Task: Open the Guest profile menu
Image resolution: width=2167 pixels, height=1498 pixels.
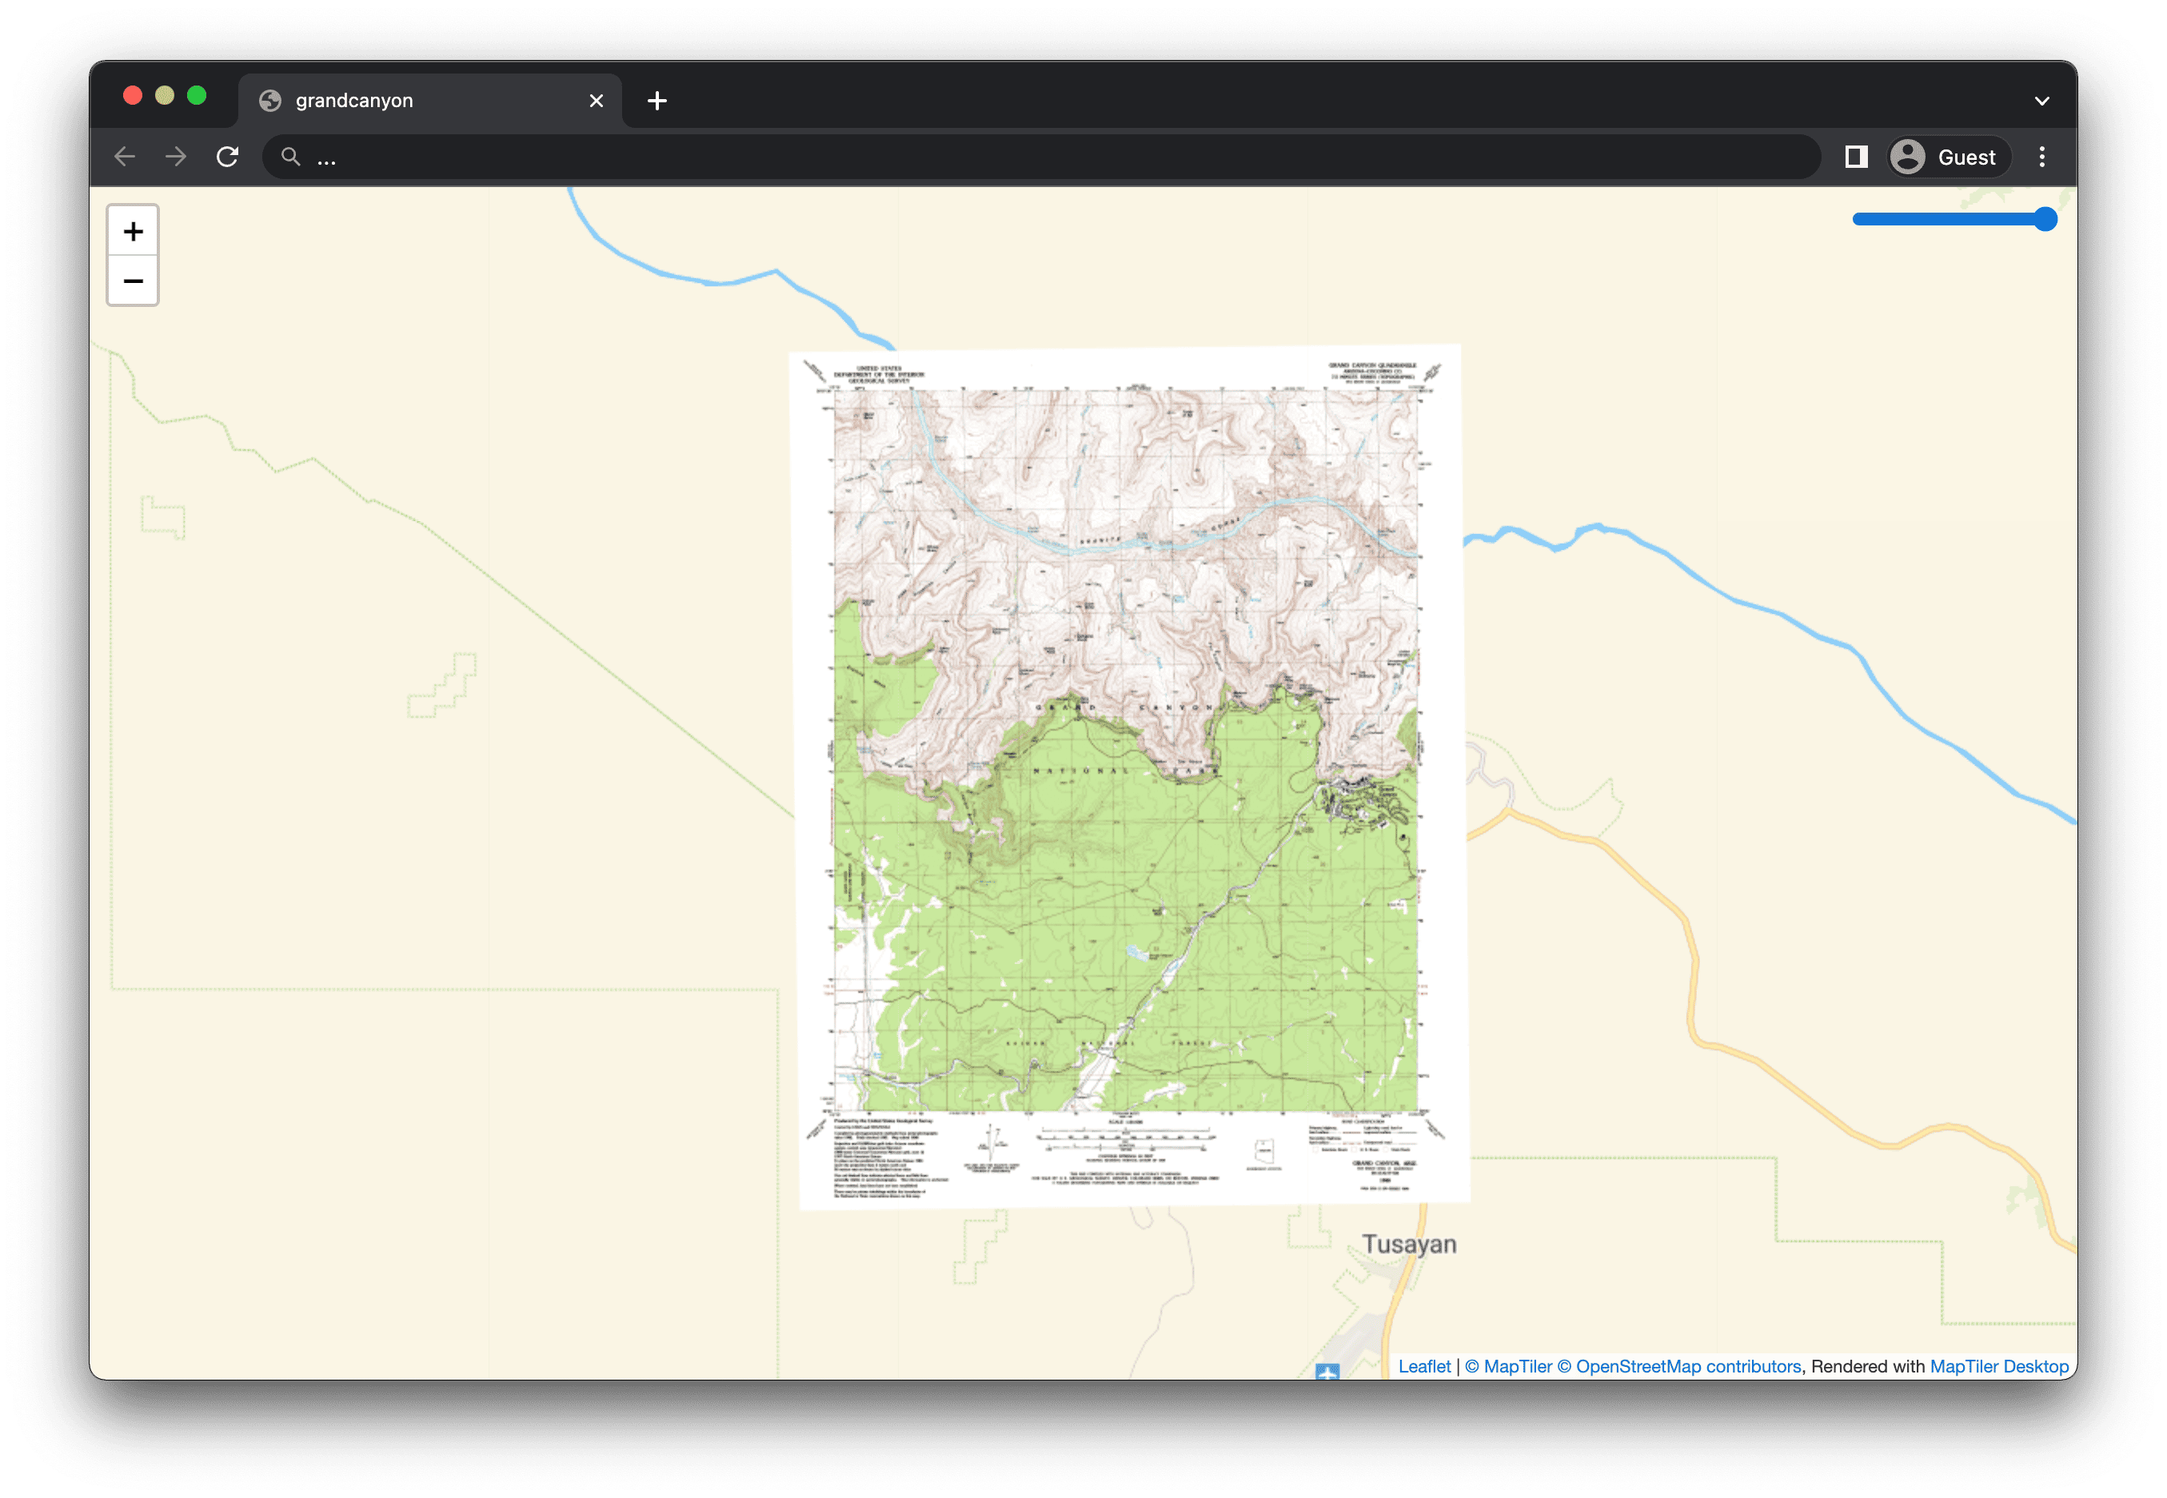Action: tap(1947, 157)
